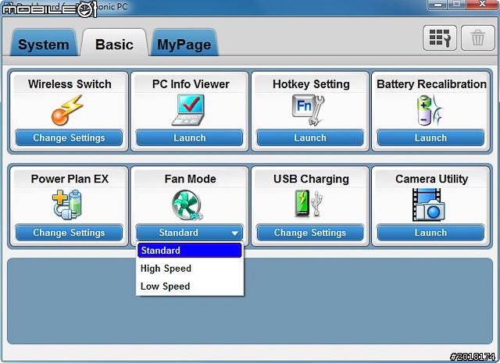Change Settings for Wireless Switch
500x363 pixels.
(69, 138)
